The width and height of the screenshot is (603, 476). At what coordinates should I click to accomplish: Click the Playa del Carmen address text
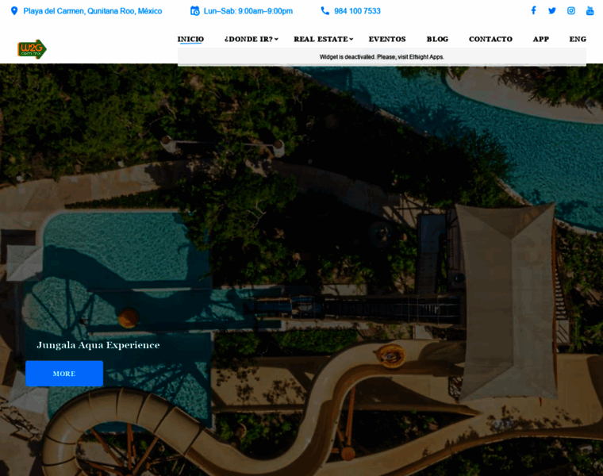(93, 11)
